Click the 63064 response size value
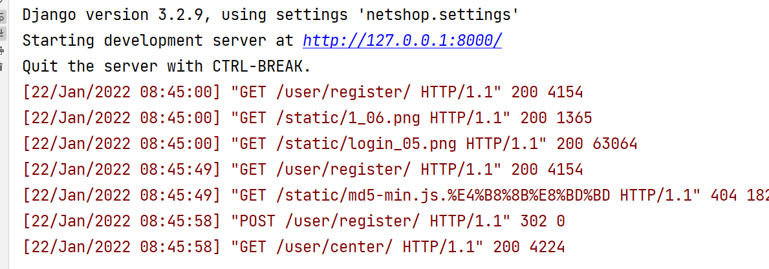769x269 pixels. click(615, 143)
